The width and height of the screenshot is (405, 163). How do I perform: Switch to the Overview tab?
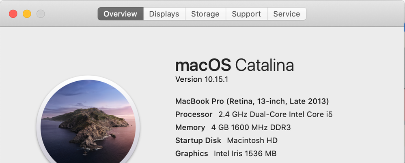click(x=121, y=14)
